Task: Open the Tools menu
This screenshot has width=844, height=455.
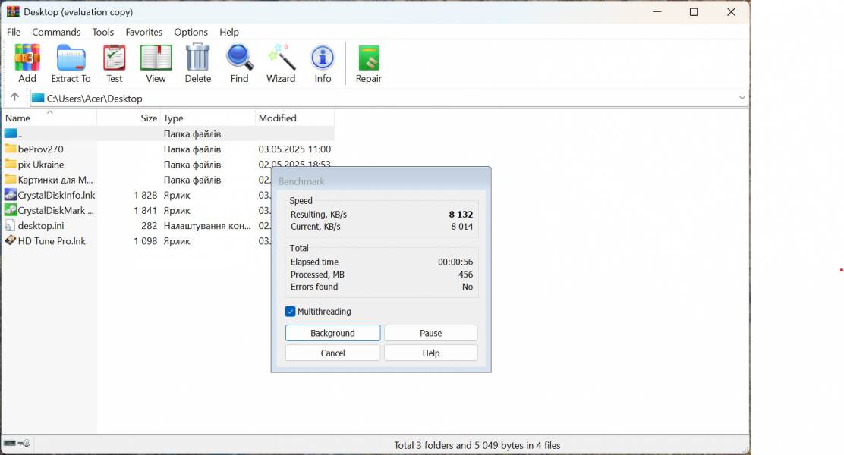Action: (102, 32)
